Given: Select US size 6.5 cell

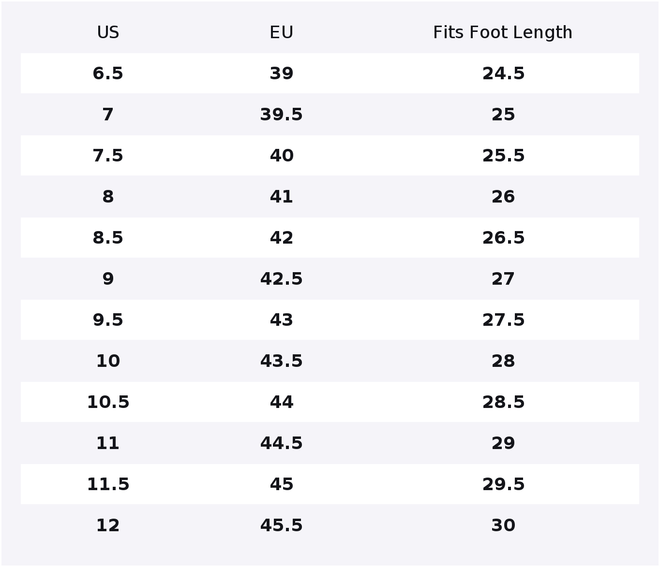Looking at the screenshot, I should pyautogui.click(x=108, y=73).
